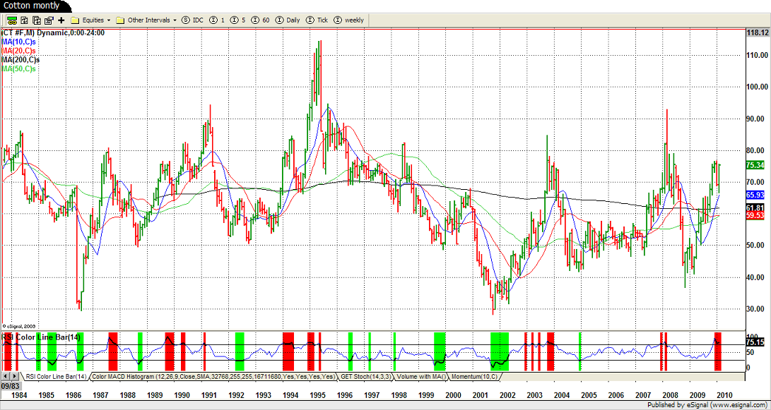Set chart interval to weekly

pyautogui.click(x=348, y=20)
